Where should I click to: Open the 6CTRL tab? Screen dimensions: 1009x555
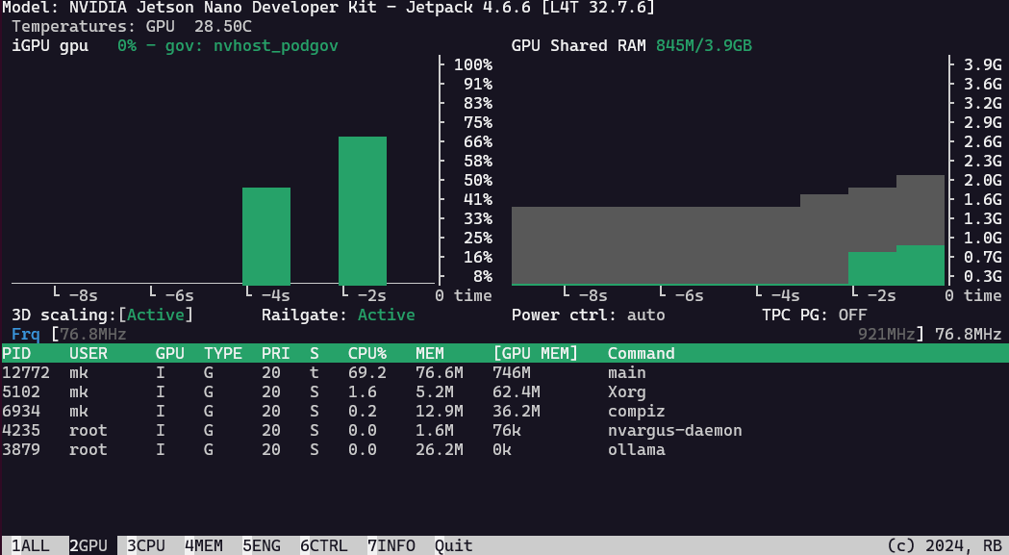[324, 545]
